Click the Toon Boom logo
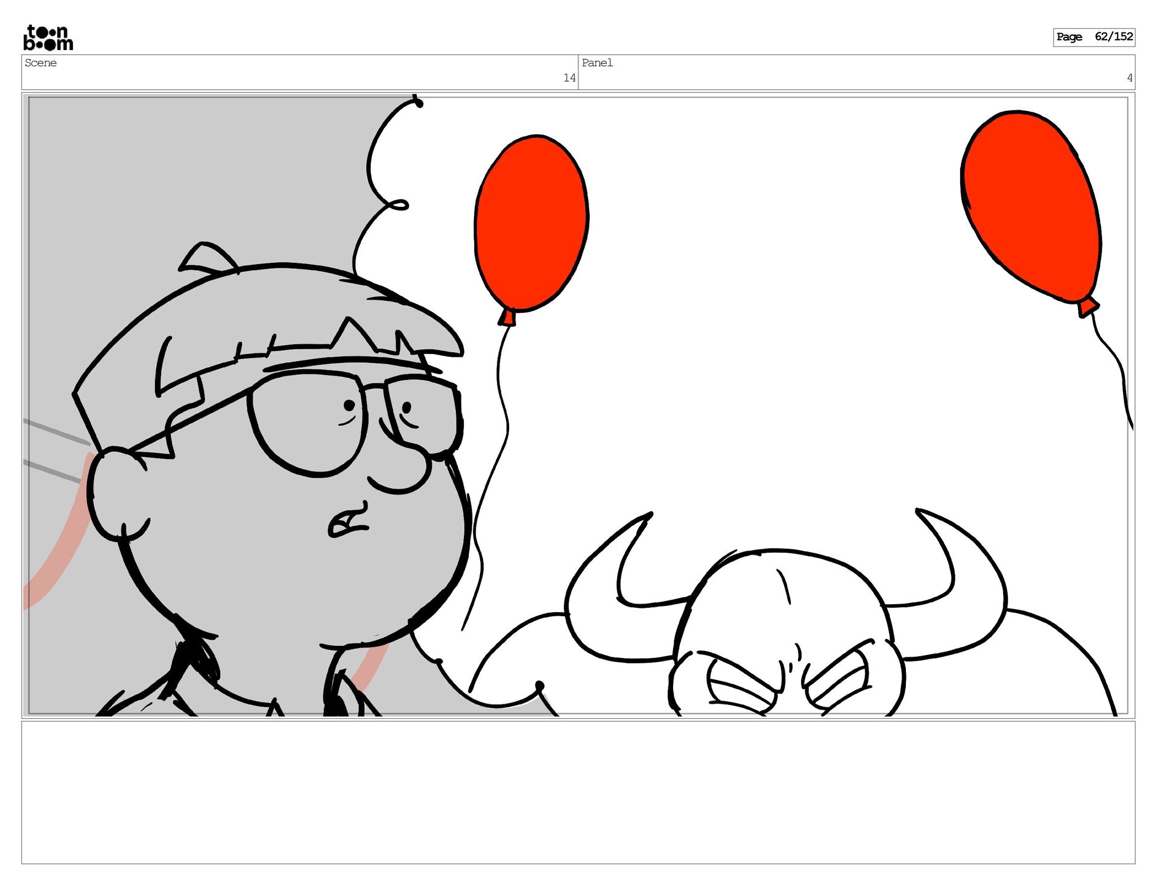 48,38
